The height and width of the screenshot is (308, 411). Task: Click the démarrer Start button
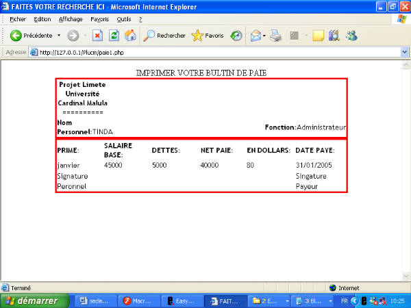35,300
